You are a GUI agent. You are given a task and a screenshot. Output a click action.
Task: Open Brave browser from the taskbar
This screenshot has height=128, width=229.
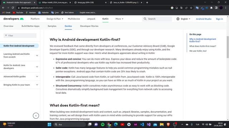pyautogui.click(x=168, y=124)
